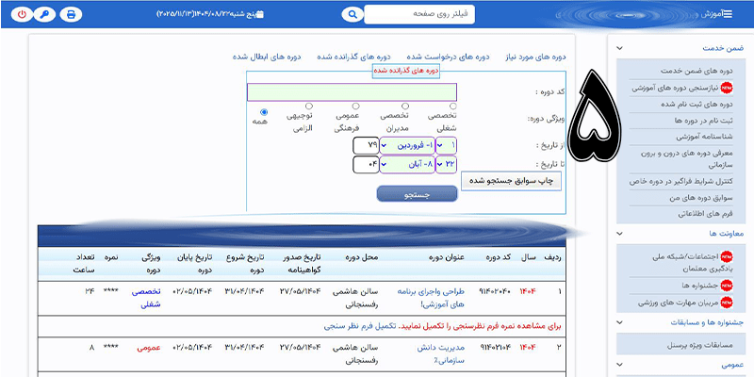Viewport: 754px width, 377px height.
Task: Switch to دوره های مورد نیاز tab
Action: coord(534,57)
